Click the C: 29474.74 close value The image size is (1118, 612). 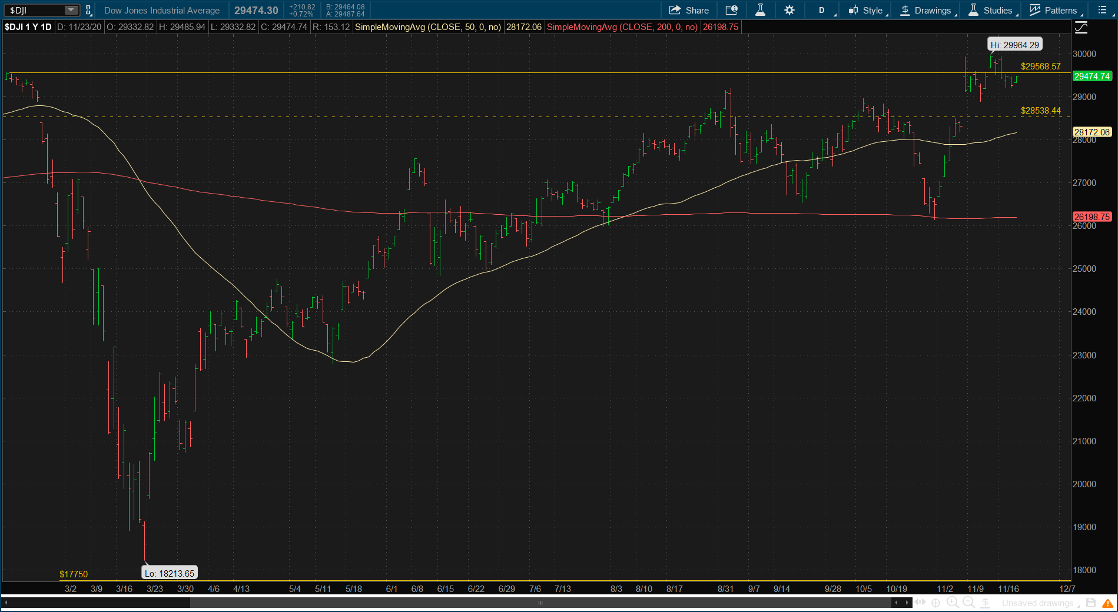(x=284, y=27)
